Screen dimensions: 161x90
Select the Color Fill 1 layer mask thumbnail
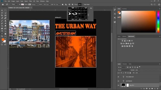point(128,85)
